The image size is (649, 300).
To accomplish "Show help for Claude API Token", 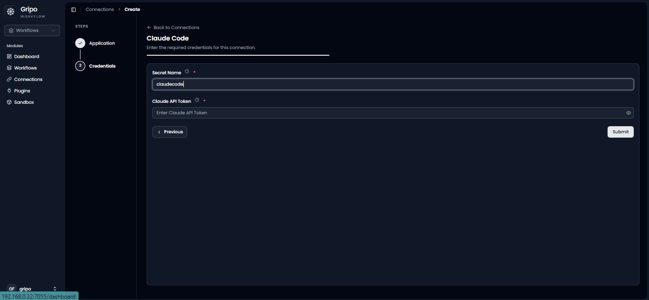I will coord(197,100).
